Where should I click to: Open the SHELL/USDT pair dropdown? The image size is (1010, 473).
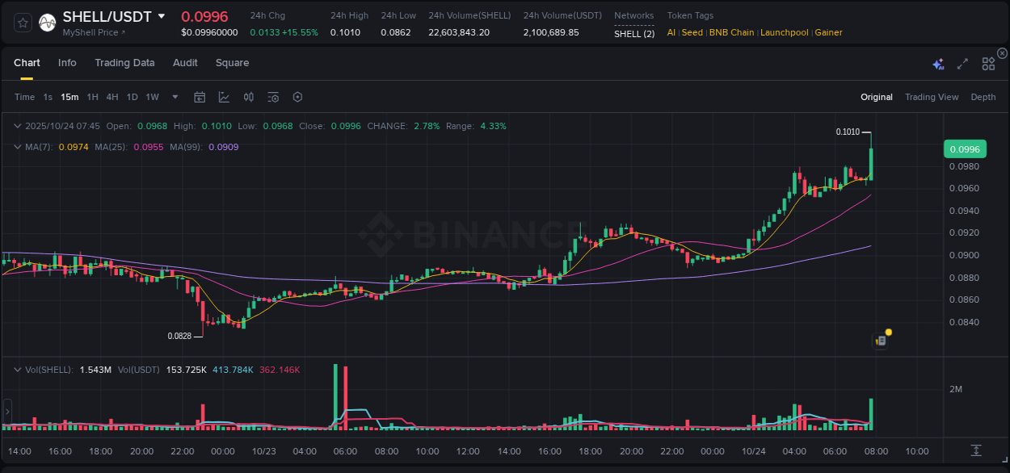(x=162, y=15)
